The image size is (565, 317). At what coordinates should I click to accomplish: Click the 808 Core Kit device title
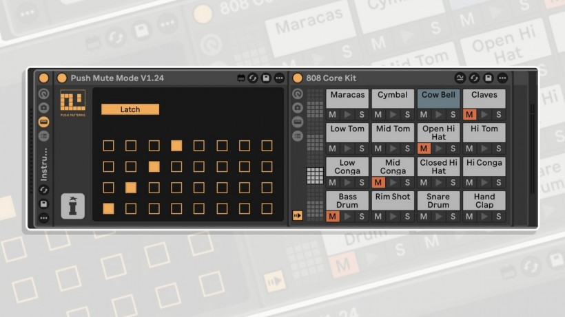331,78
